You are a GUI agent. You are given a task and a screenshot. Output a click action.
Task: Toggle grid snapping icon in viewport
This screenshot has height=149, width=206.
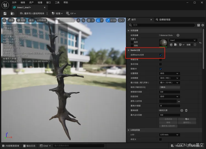pos(89,20)
